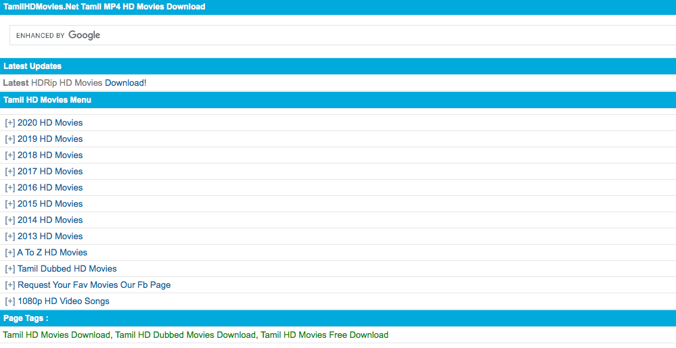
Task: Click the [+] marker for Tamil Dubbed HD Movies
Action: 9,269
